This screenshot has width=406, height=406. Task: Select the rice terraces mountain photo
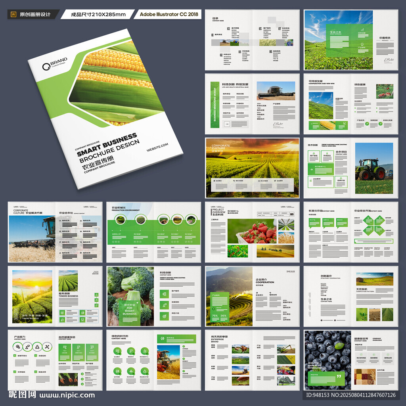point(229,297)
